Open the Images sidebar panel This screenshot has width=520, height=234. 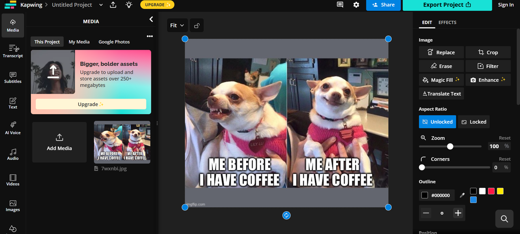point(13,206)
